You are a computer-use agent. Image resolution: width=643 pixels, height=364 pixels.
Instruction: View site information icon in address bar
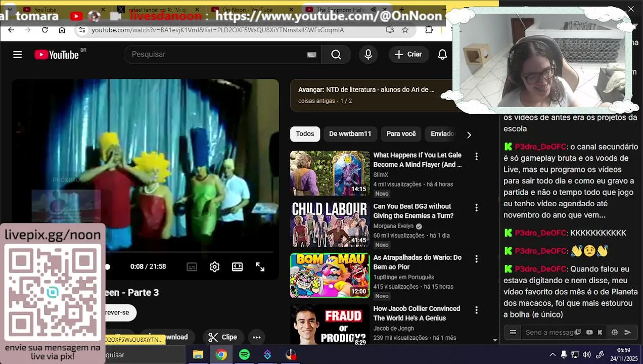83,30
